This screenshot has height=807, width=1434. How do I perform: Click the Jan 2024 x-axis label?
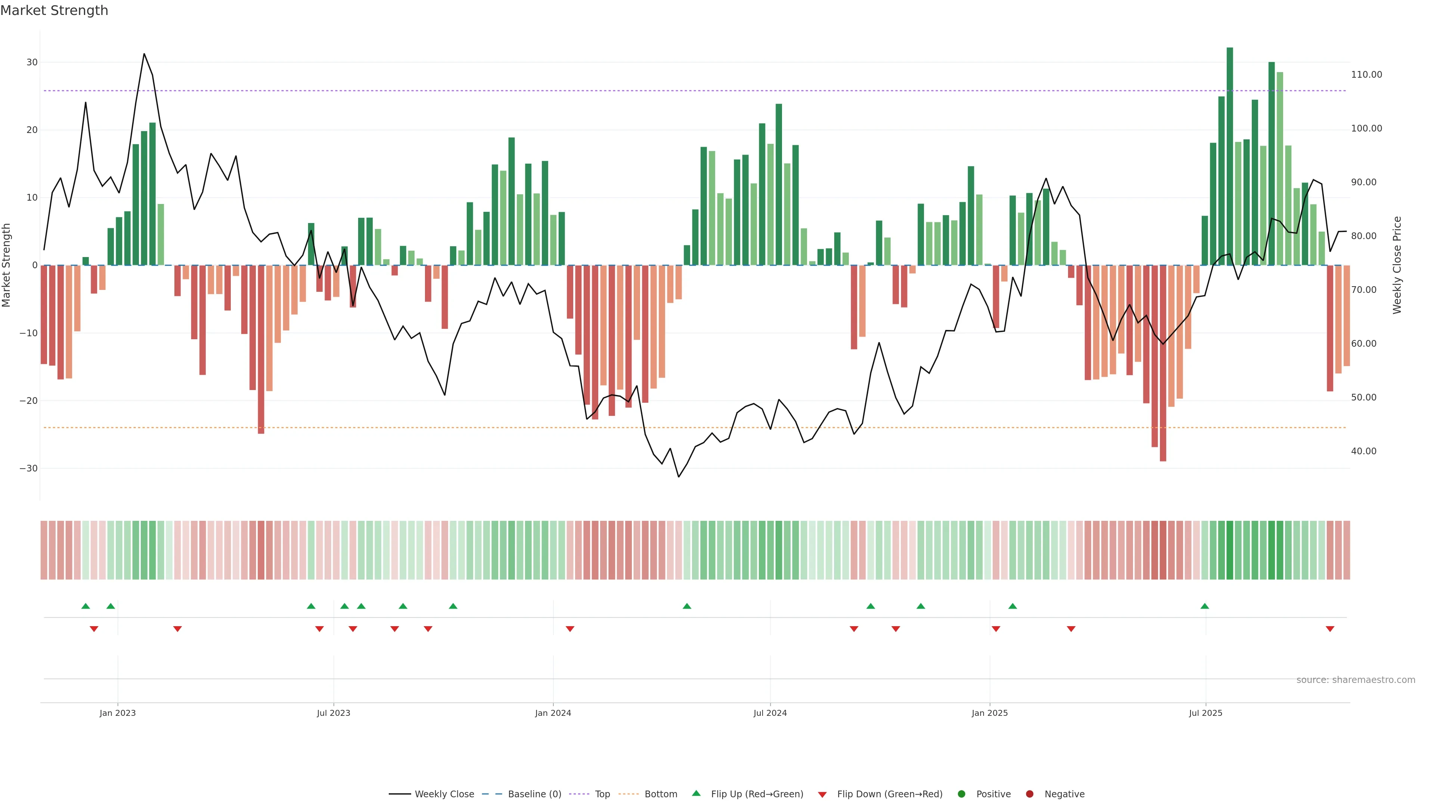[x=553, y=713]
